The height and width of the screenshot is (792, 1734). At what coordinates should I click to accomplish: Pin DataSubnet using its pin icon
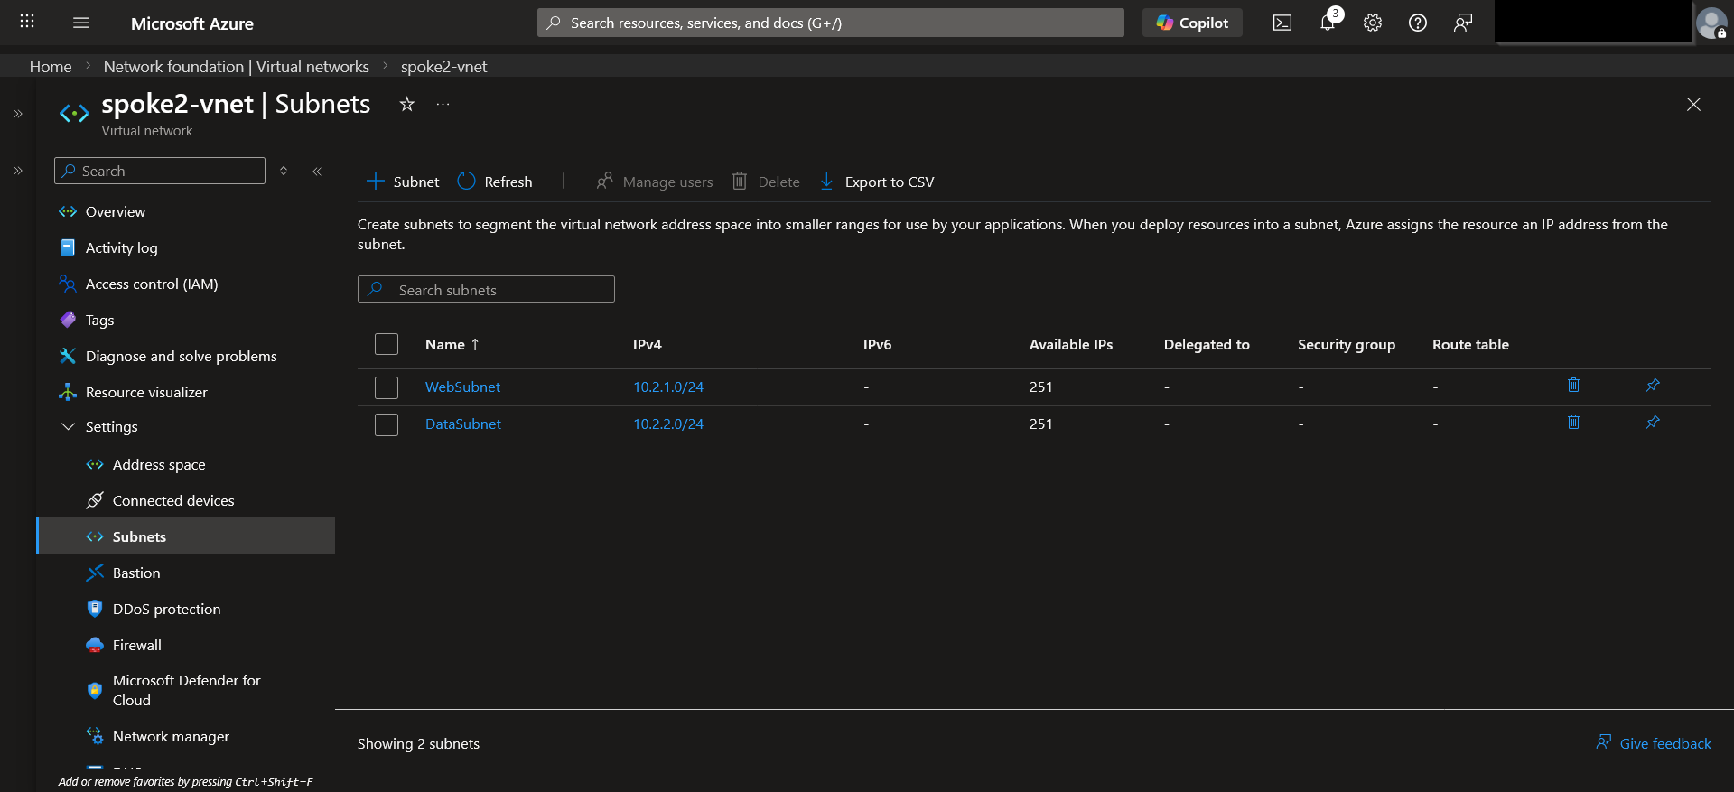1653,422
